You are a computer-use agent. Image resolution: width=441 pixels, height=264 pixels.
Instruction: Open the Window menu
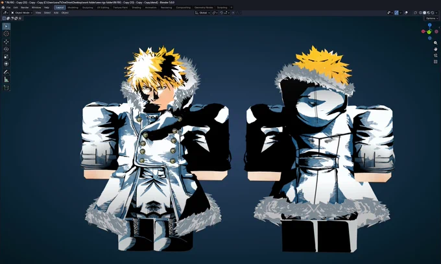[36, 8]
